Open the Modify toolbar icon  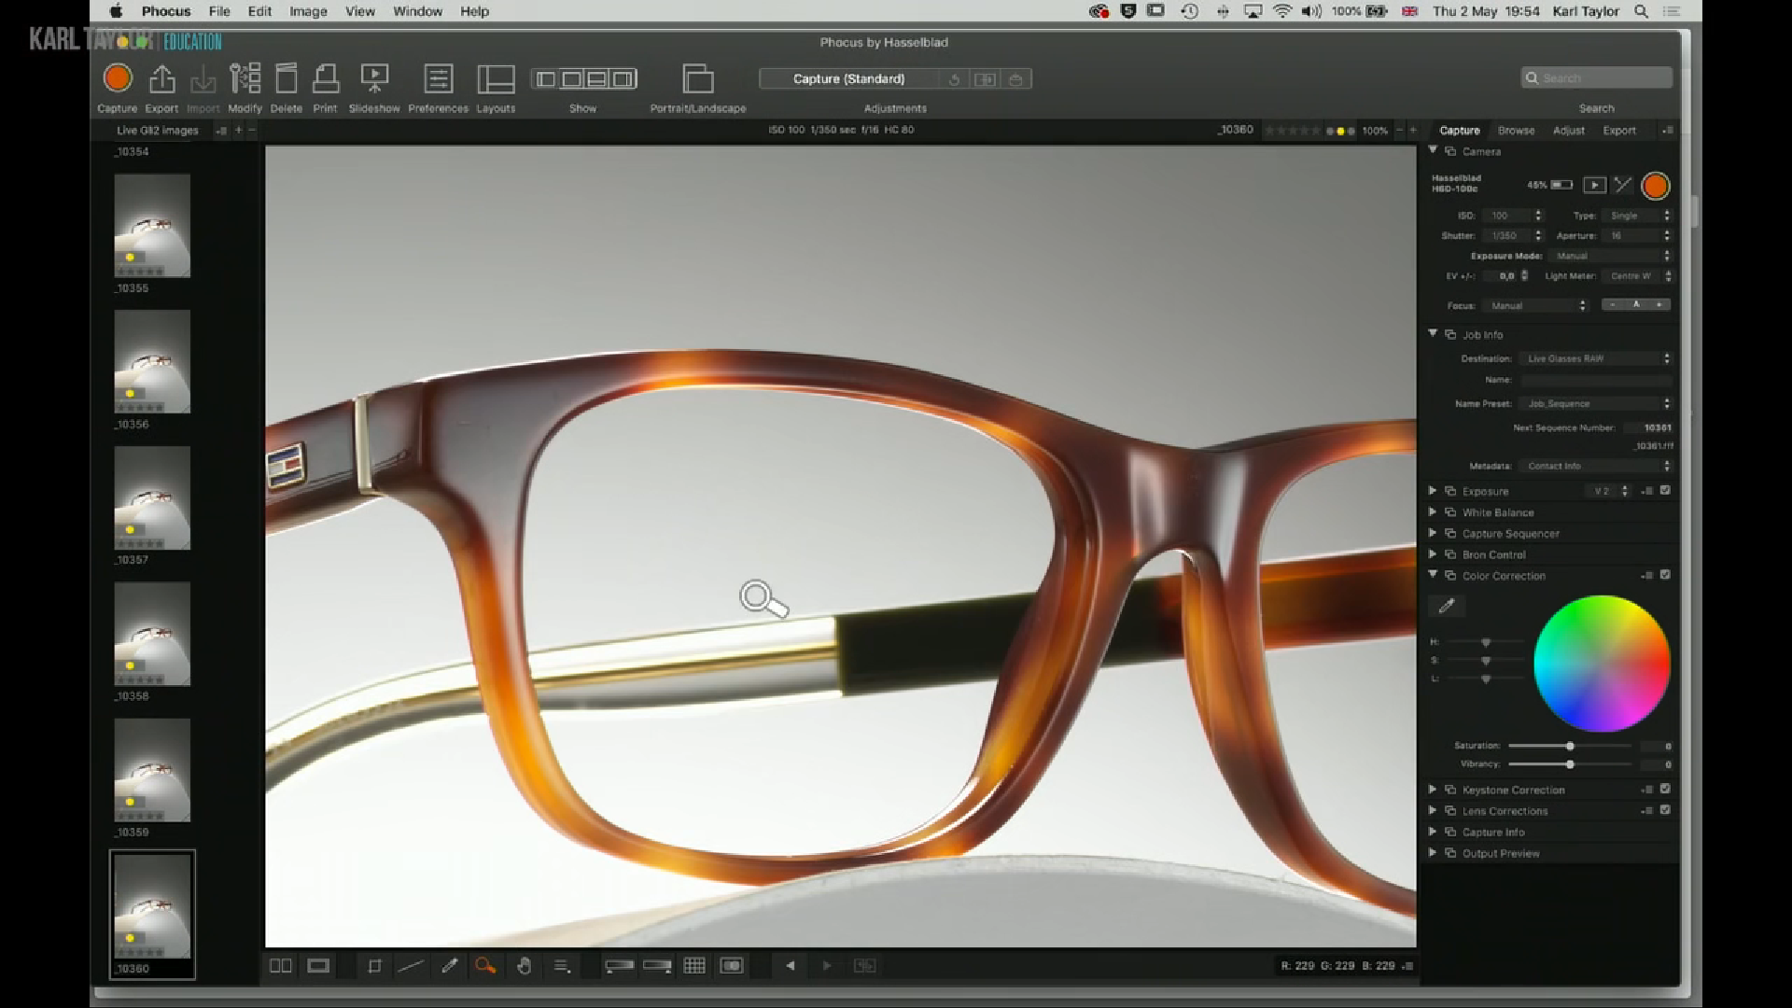click(245, 79)
